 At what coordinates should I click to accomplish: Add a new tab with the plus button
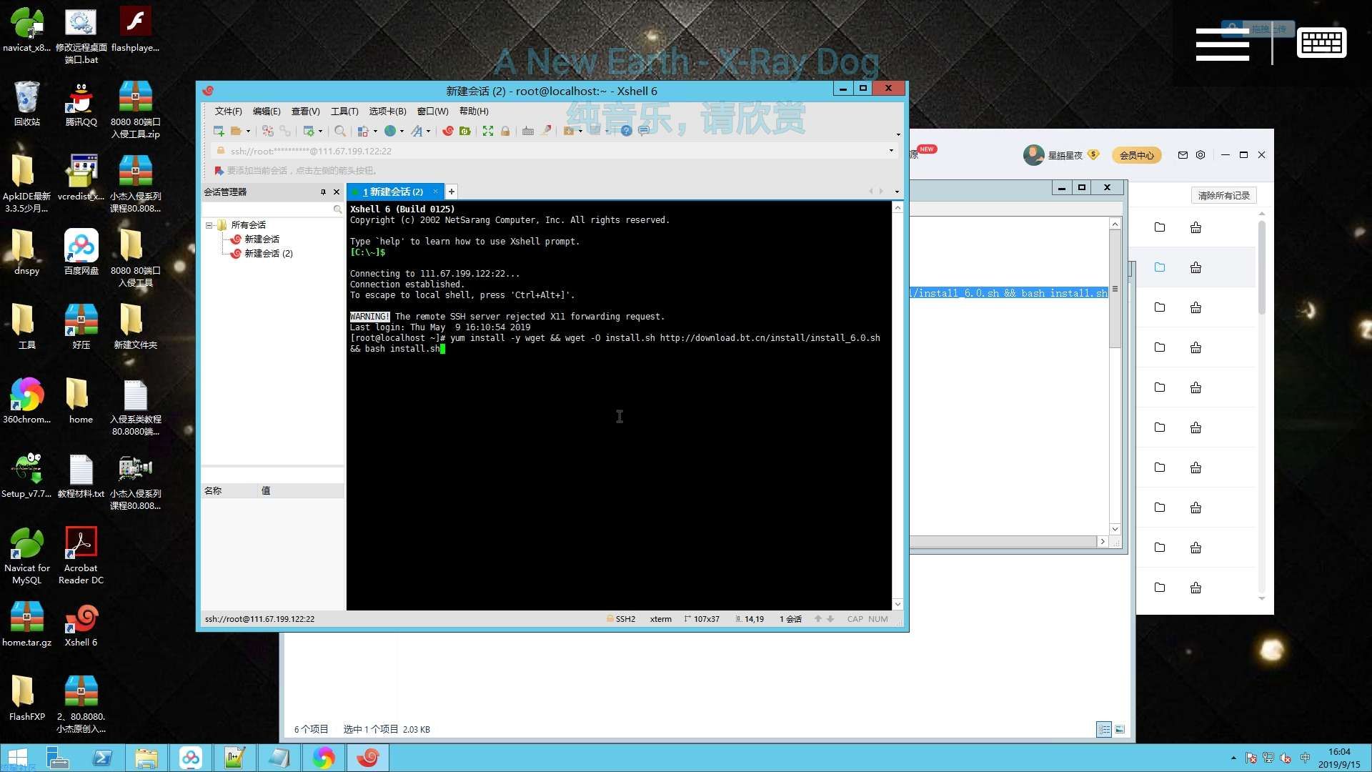pyautogui.click(x=452, y=192)
